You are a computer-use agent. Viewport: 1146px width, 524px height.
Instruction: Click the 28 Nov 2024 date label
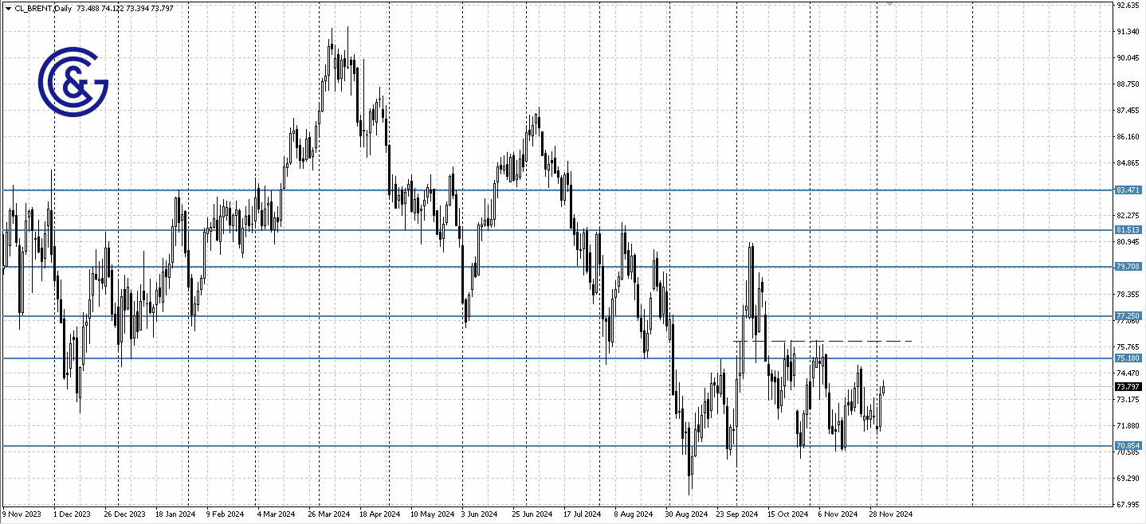pos(892,514)
